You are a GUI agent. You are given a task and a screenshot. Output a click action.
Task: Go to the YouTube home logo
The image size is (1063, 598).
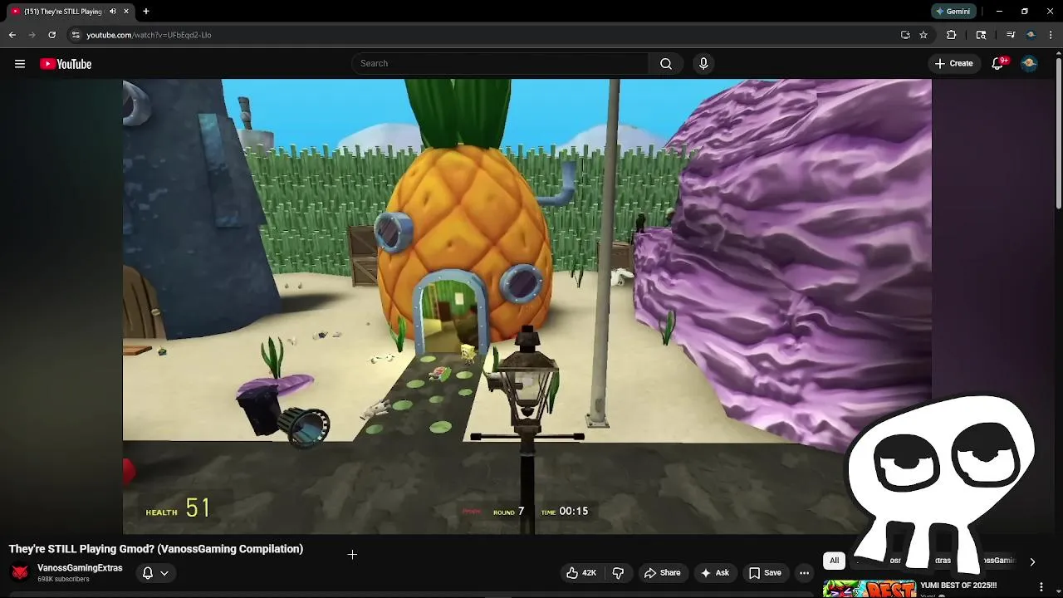click(66, 64)
